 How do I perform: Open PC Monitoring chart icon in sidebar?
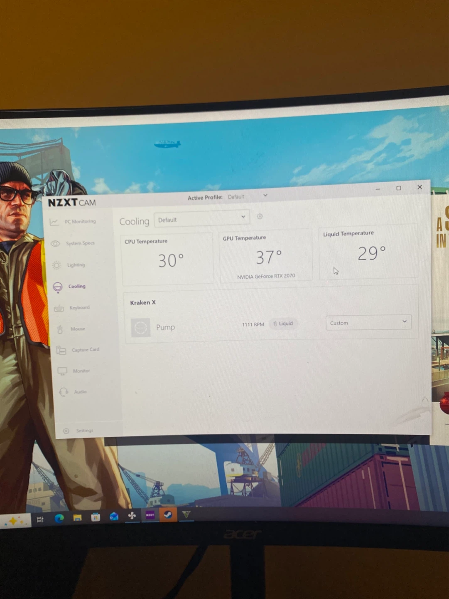tap(54, 222)
